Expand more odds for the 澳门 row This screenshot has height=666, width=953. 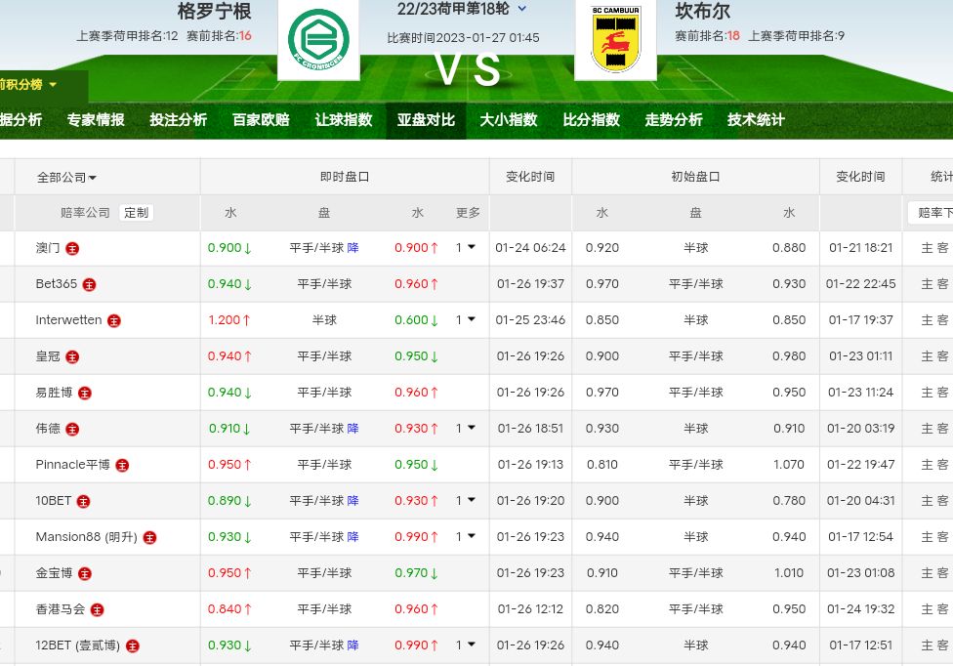(x=466, y=248)
